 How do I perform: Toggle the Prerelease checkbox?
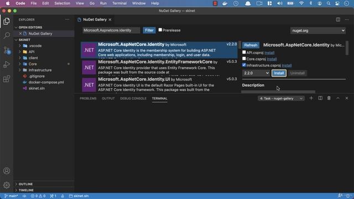click(x=160, y=30)
